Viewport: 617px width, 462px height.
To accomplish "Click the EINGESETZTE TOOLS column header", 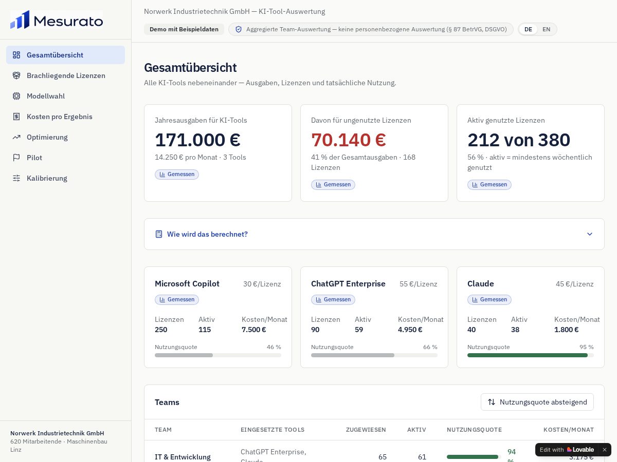I will [273, 430].
